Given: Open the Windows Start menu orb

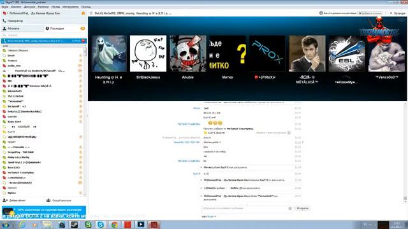Looking at the screenshot, I should point(5,225).
